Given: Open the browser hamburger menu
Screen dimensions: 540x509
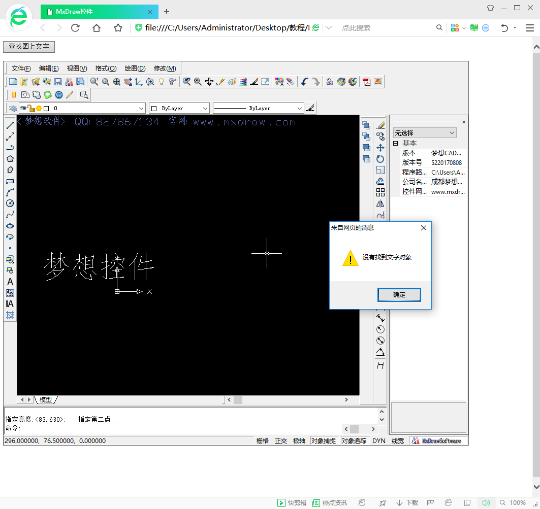Looking at the screenshot, I should pos(530,28).
